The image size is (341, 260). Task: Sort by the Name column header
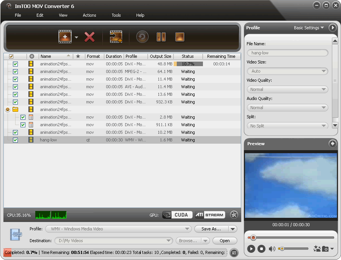(55, 56)
